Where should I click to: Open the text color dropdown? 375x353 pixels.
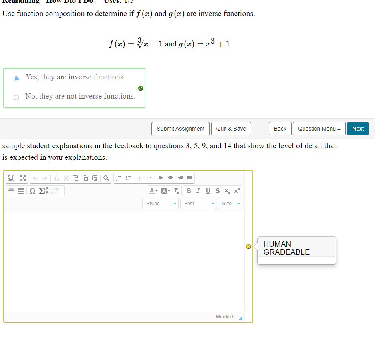click(x=153, y=191)
